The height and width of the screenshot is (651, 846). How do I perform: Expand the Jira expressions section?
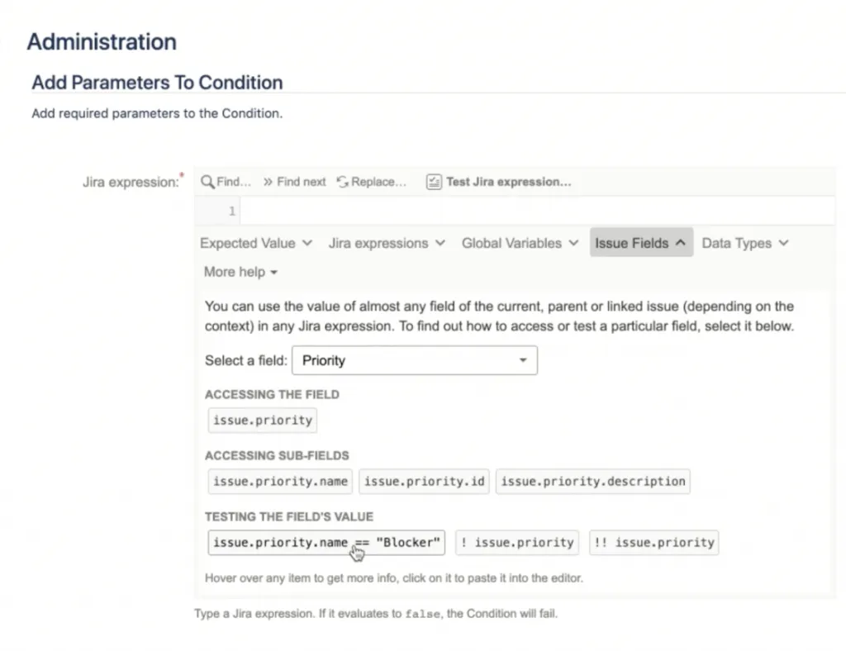click(387, 243)
